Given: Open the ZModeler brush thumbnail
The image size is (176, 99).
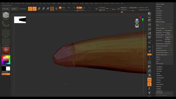Looking at the screenshot, I should tap(6, 16).
